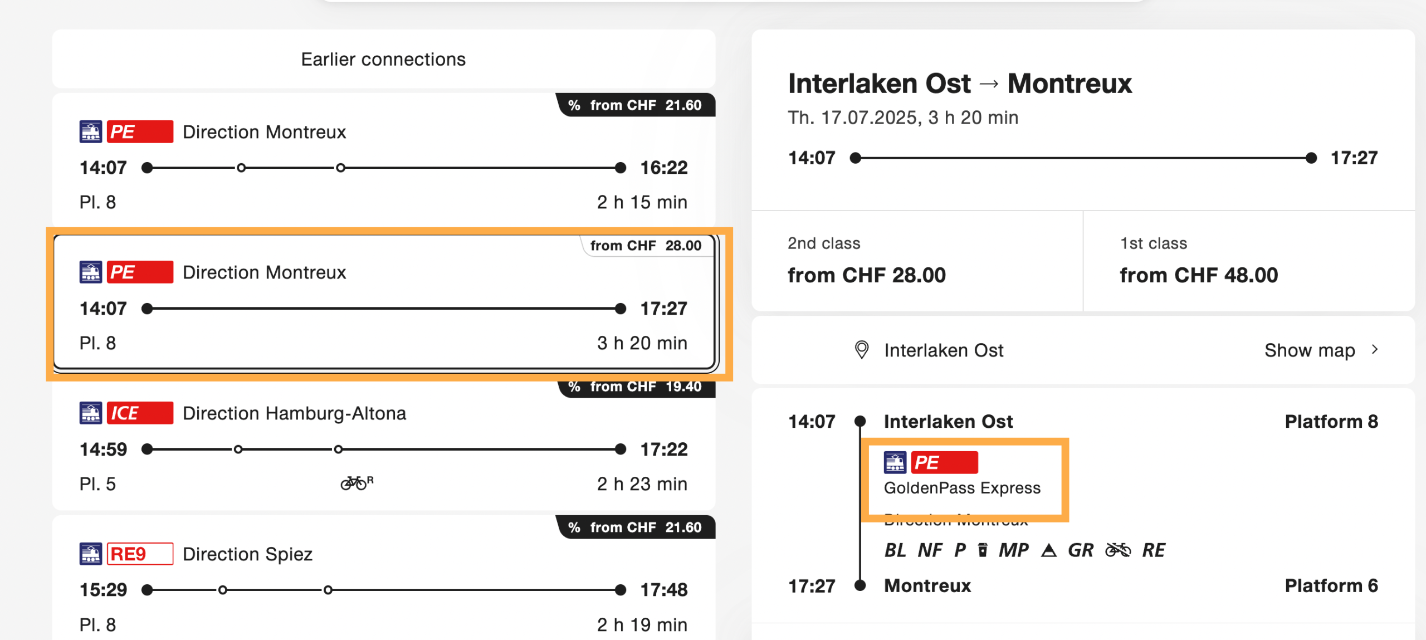1426x640 pixels.
Task: Click the location pin icon beside Interlaken Ost
Action: coord(861,350)
